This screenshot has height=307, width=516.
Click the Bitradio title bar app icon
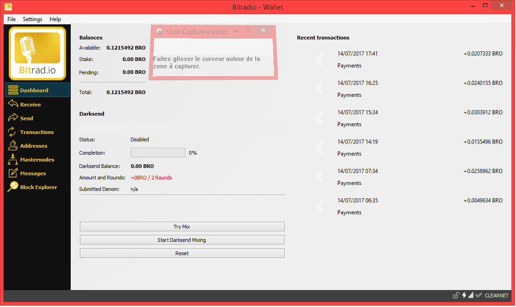(8, 6)
